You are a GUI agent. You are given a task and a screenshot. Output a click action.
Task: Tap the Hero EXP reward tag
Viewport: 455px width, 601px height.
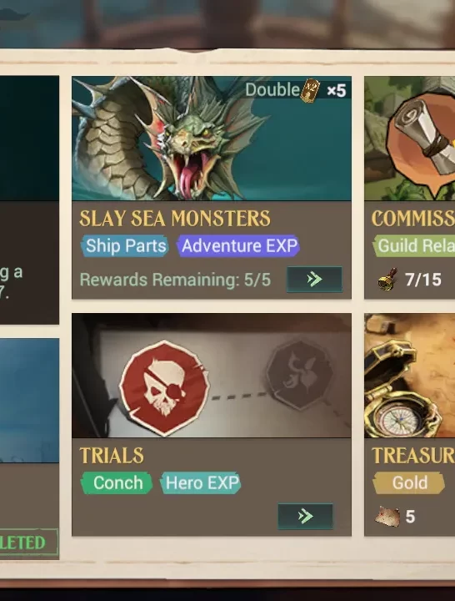(201, 482)
